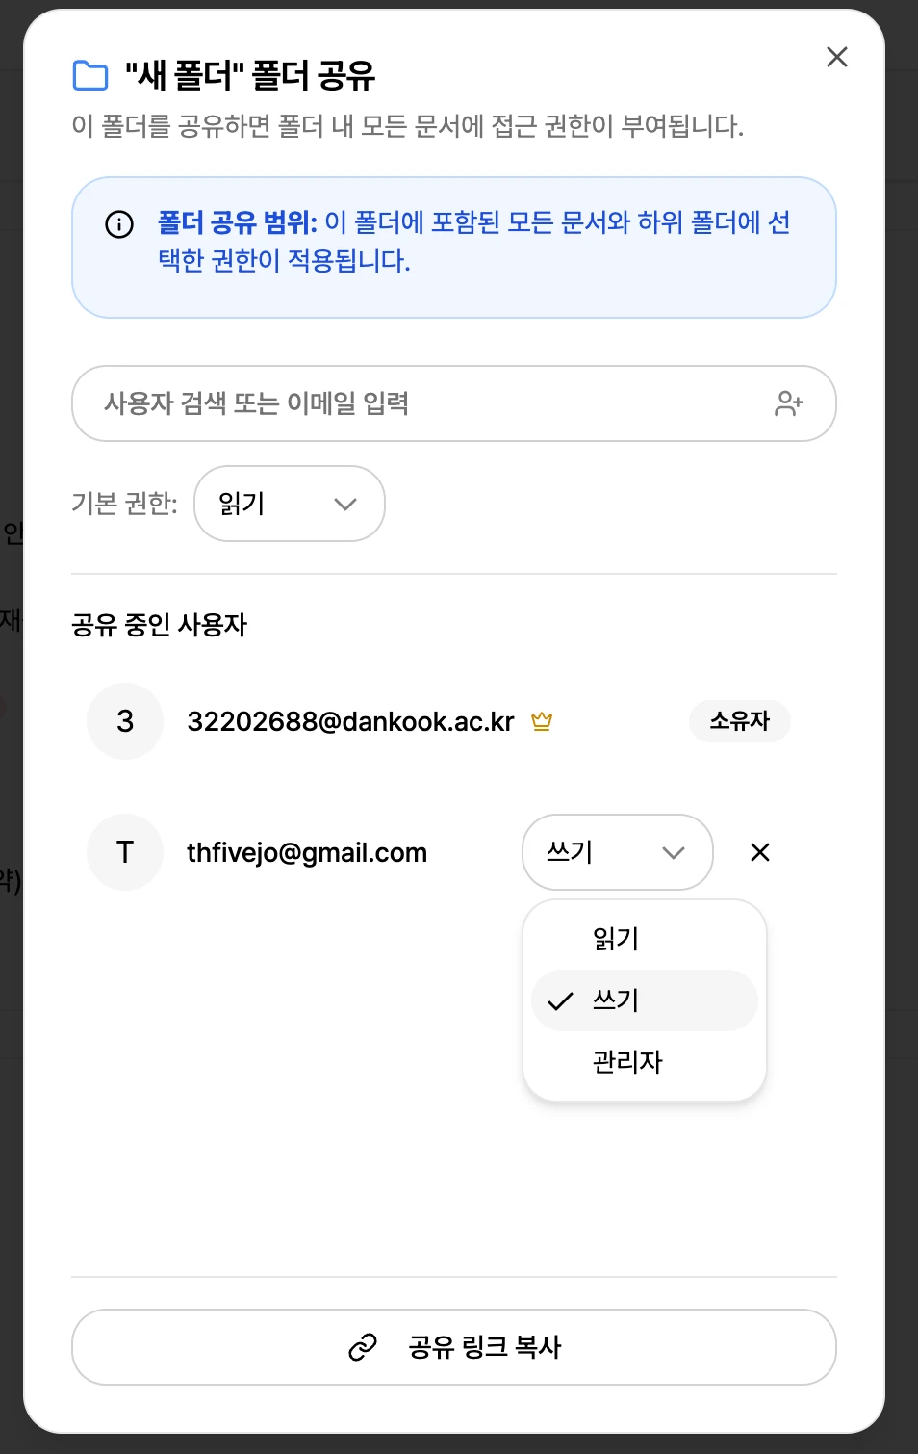918x1454 pixels.
Task: Click the add user icon
Action: (788, 403)
